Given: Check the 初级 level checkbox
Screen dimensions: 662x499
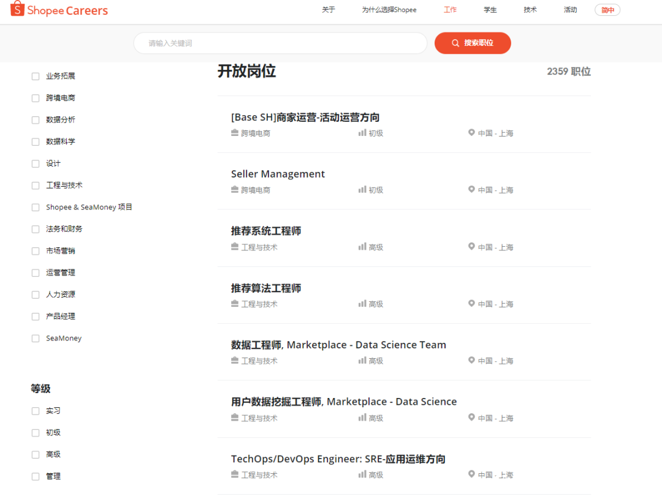Looking at the screenshot, I should pyautogui.click(x=36, y=433).
